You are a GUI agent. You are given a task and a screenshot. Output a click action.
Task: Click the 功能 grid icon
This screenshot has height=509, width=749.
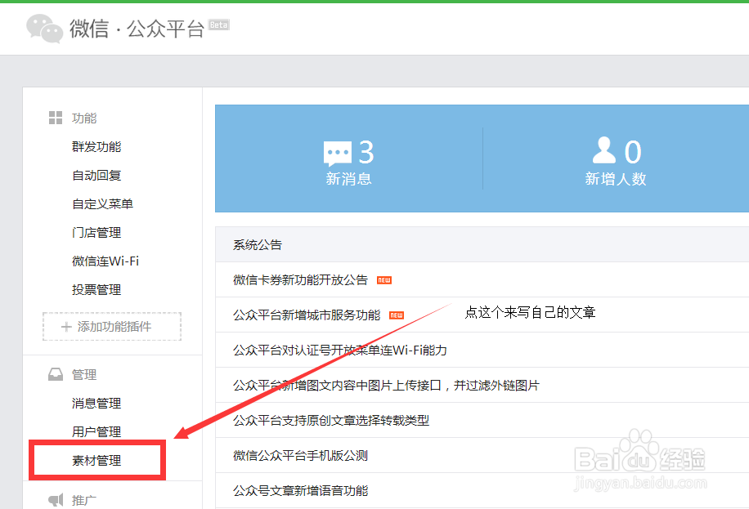click(56, 118)
